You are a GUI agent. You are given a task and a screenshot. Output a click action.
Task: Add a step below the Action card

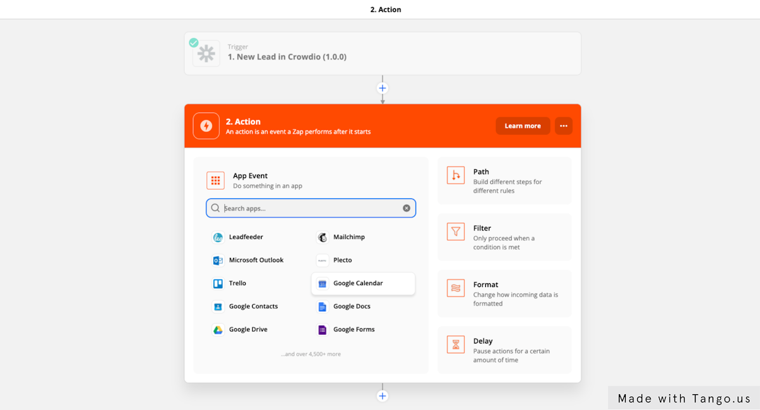(x=383, y=396)
